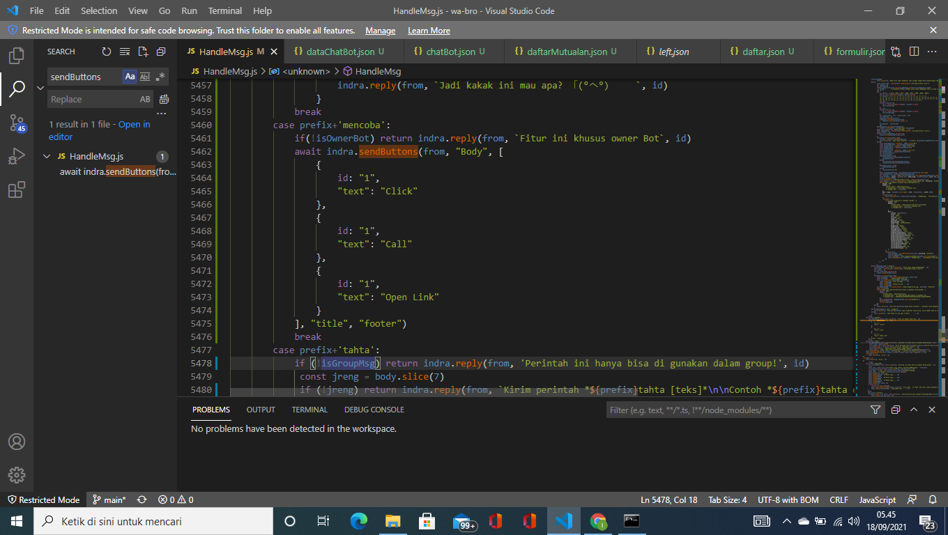Refresh the search results

(x=106, y=51)
